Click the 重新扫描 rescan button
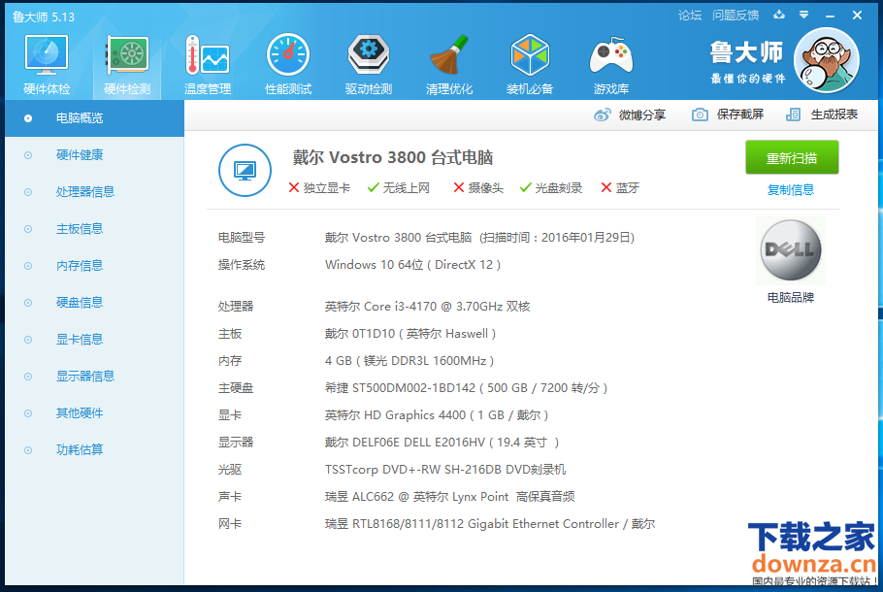The image size is (883, 592). tap(792, 158)
